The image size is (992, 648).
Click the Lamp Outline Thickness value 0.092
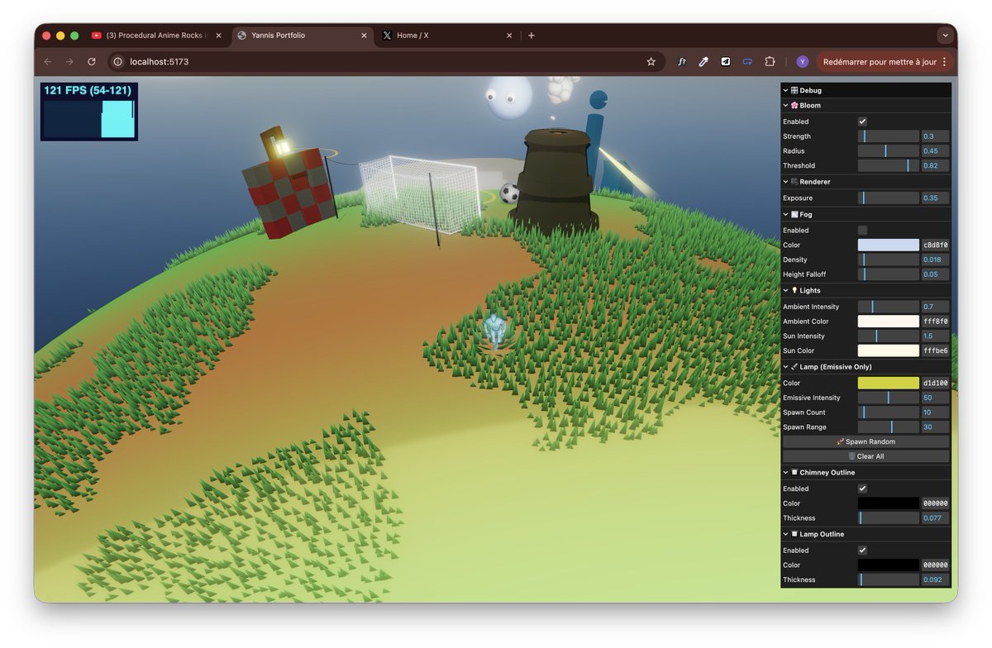click(935, 580)
